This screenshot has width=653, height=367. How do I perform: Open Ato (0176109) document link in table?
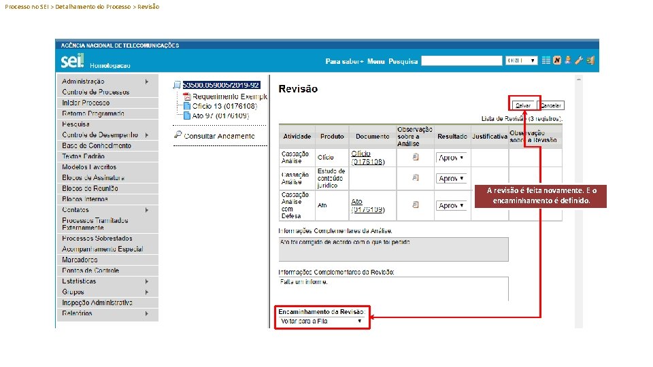pyautogui.click(x=368, y=205)
